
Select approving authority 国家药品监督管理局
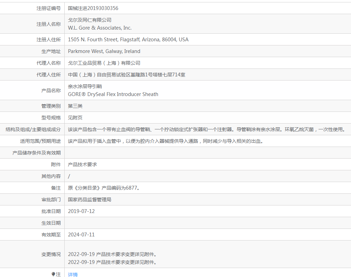tap(89, 200)
